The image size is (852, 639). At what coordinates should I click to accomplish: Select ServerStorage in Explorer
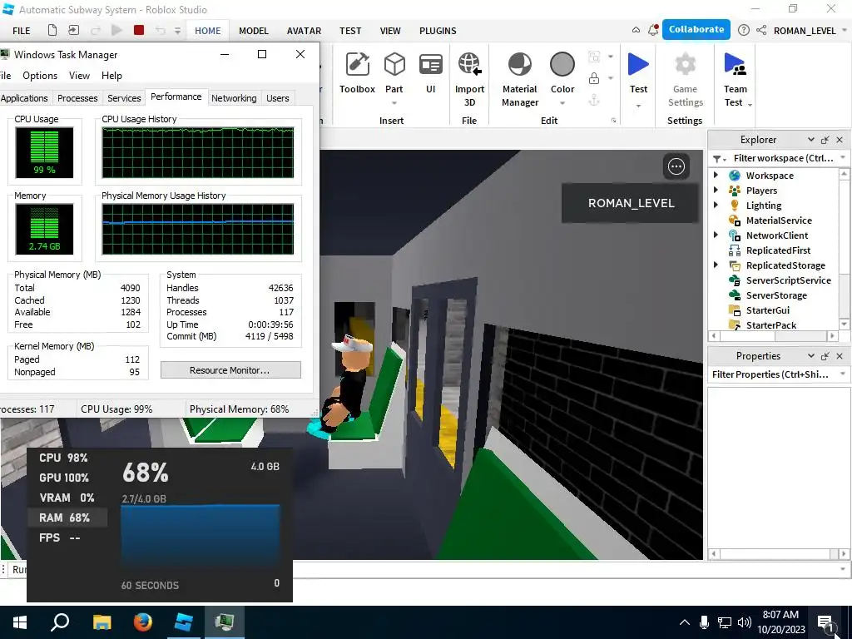(776, 295)
